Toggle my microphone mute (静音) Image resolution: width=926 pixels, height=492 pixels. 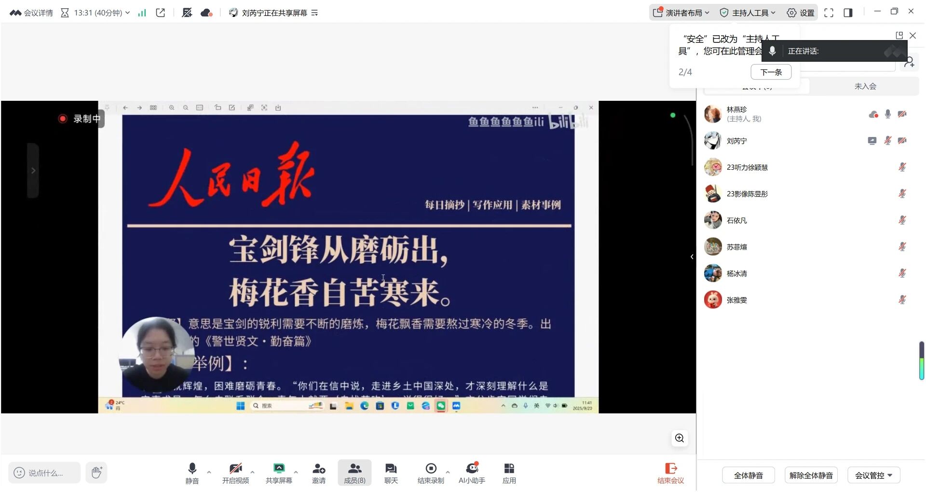click(192, 472)
